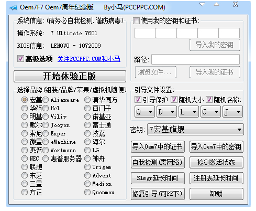
Task: Open the 密钥 7宏基旗舰 dropdown
Action: tap(195, 130)
